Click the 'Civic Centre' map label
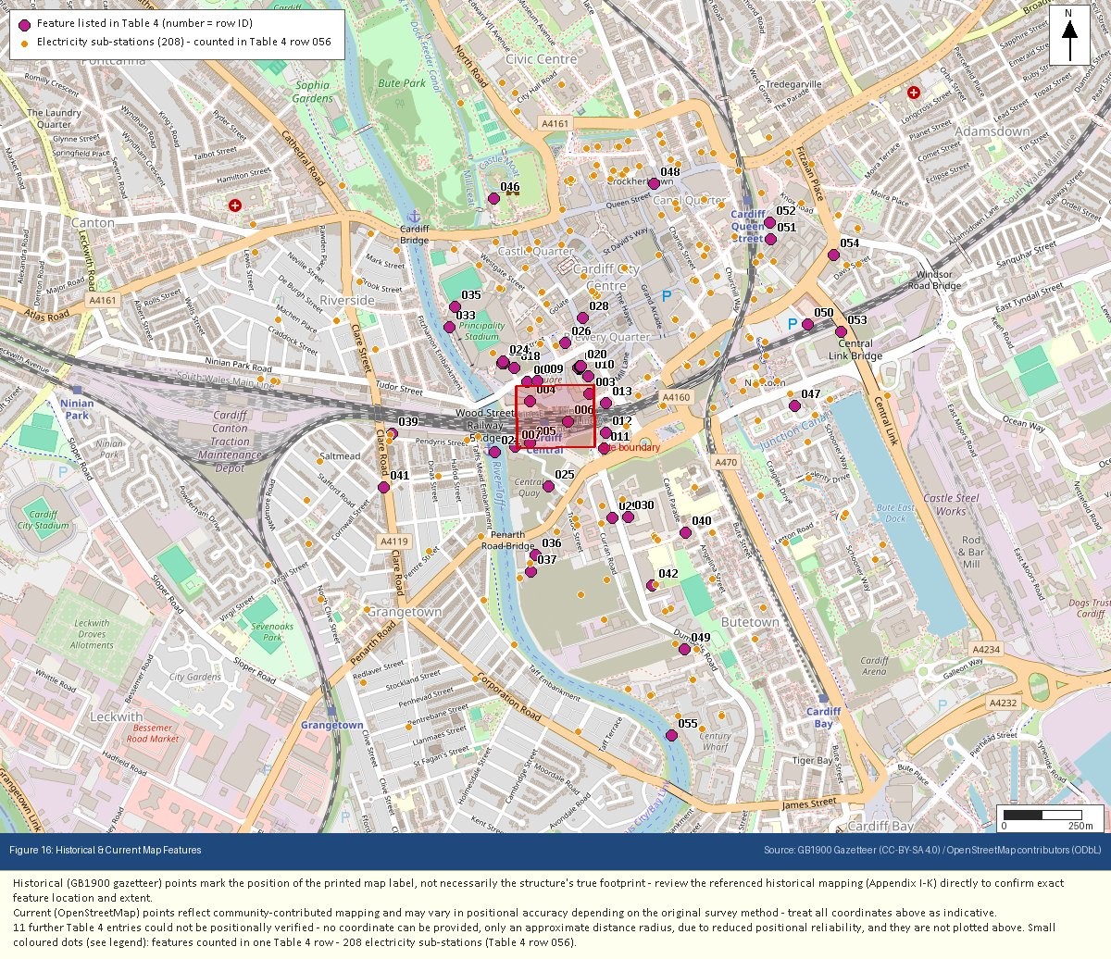The image size is (1111, 959). (x=542, y=59)
